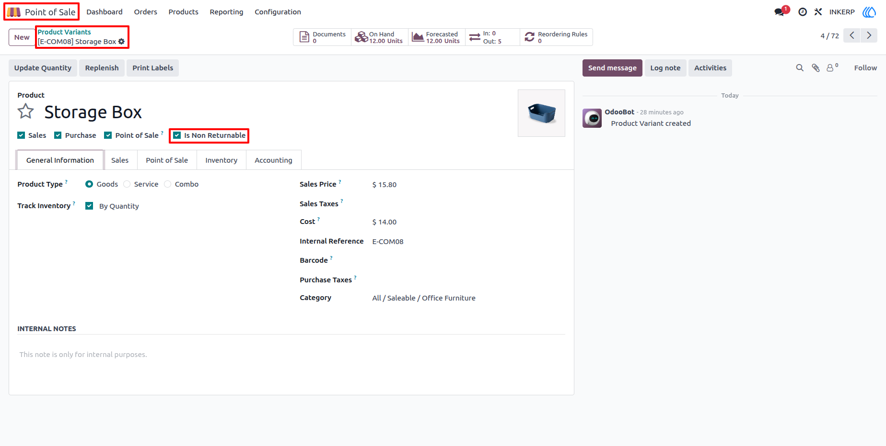This screenshot has height=446, width=886.
Task: Open On Hand 12.00 Units stat
Action: [380, 37]
